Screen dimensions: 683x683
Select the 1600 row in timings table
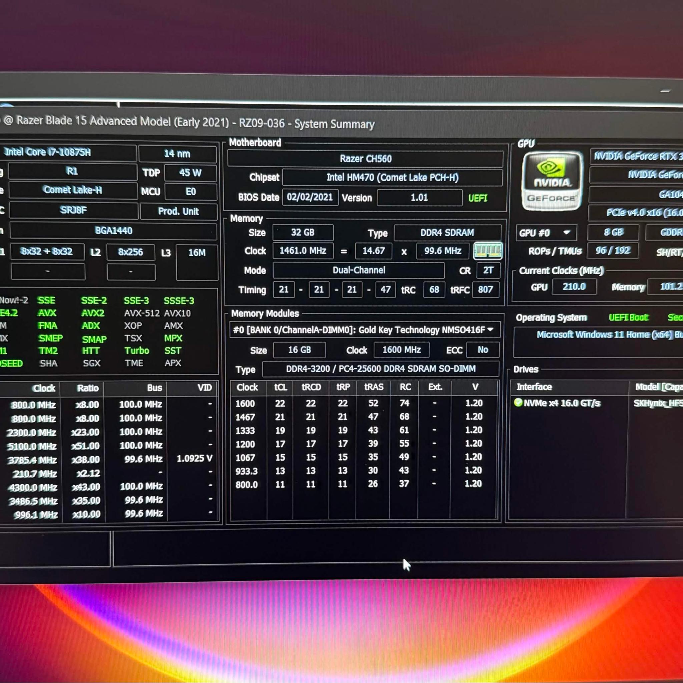tap(364, 404)
